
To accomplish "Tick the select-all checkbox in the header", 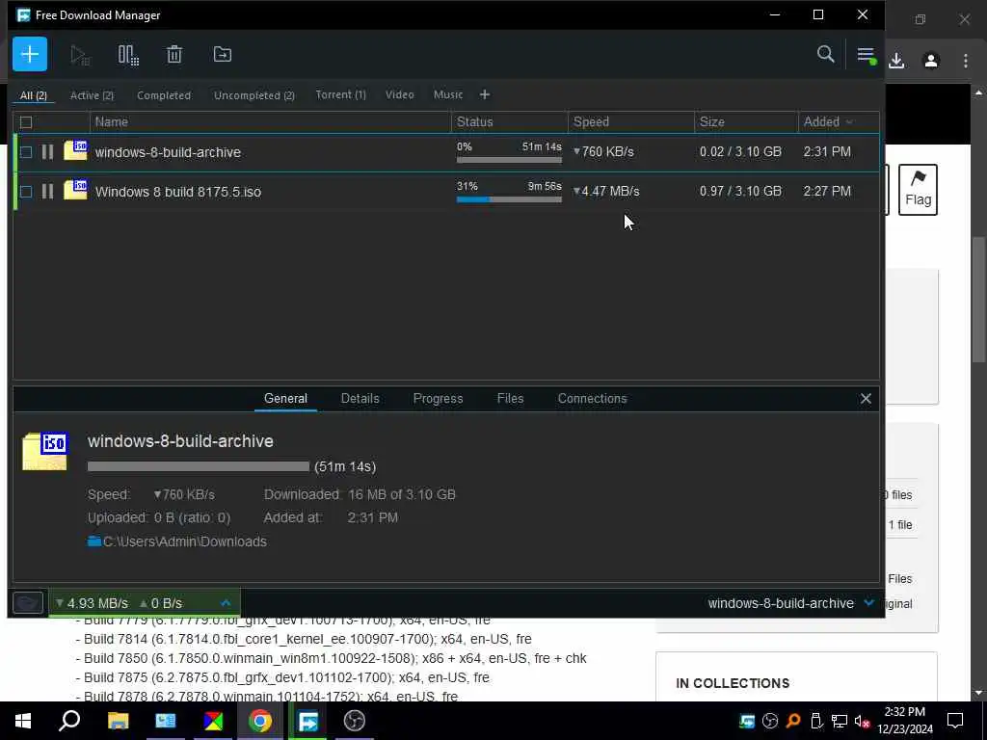I will [x=26, y=122].
